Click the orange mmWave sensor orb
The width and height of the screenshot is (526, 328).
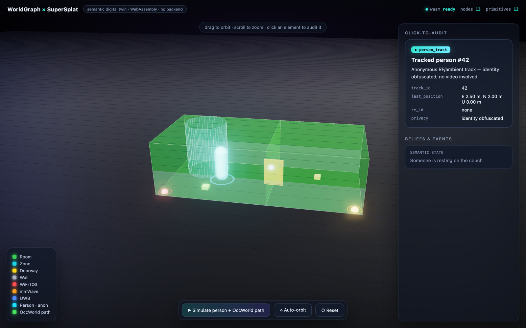click(354, 209)
